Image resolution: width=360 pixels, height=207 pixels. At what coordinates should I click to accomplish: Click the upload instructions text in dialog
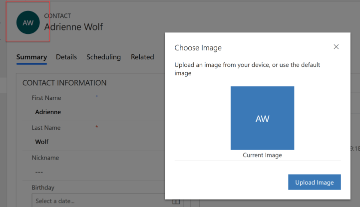click(x=247, y=69)
